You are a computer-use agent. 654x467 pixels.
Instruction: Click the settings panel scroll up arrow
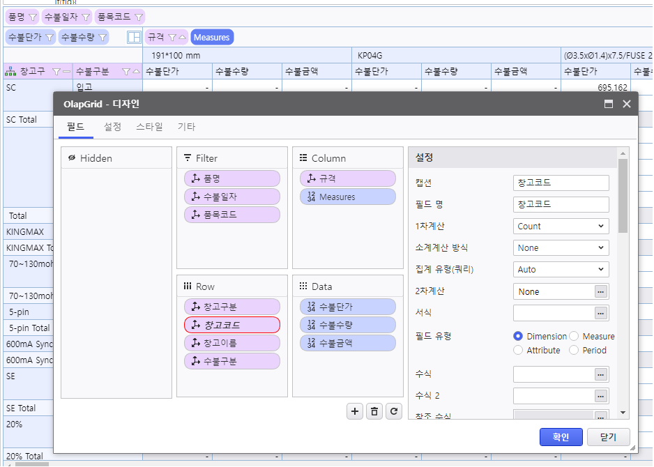point(623,153)
